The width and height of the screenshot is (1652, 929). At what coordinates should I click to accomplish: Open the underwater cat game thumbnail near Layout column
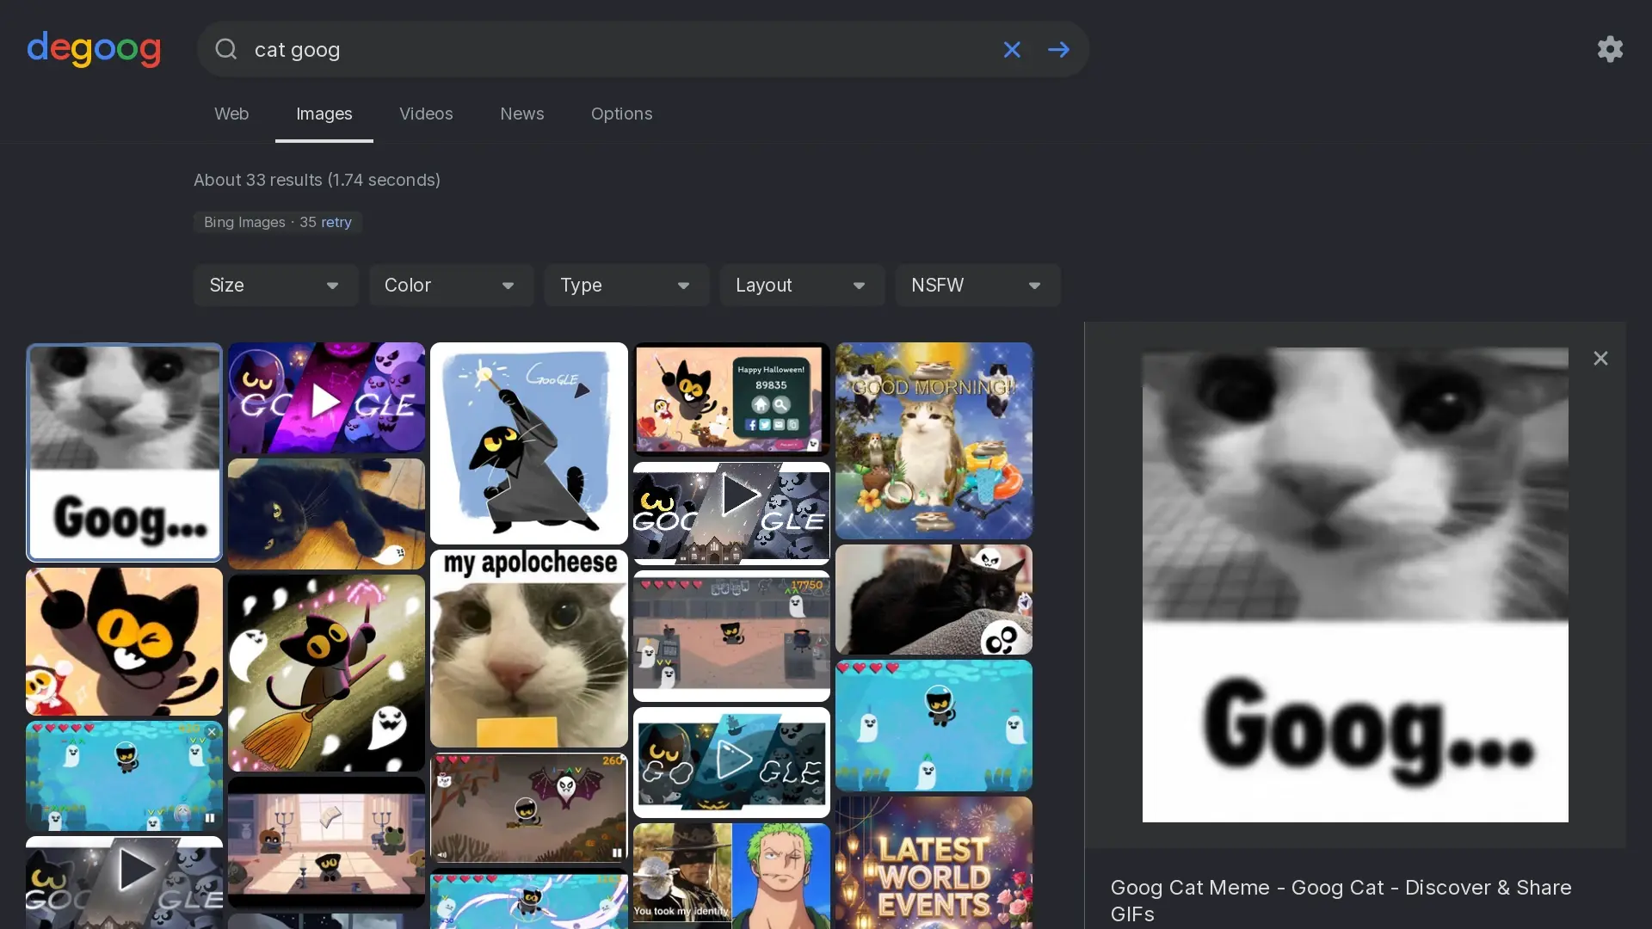click(x=934, y=725)
